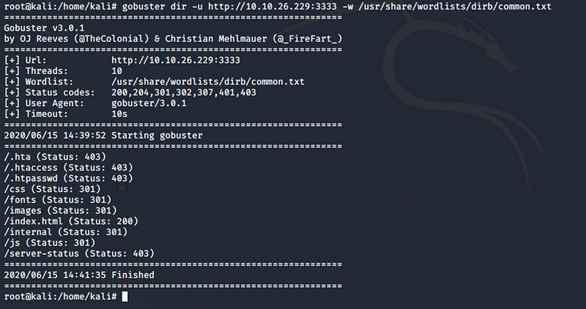586x309 pixels.
Task: Click the /server-status result entry
Action: (x=79, y=253)
